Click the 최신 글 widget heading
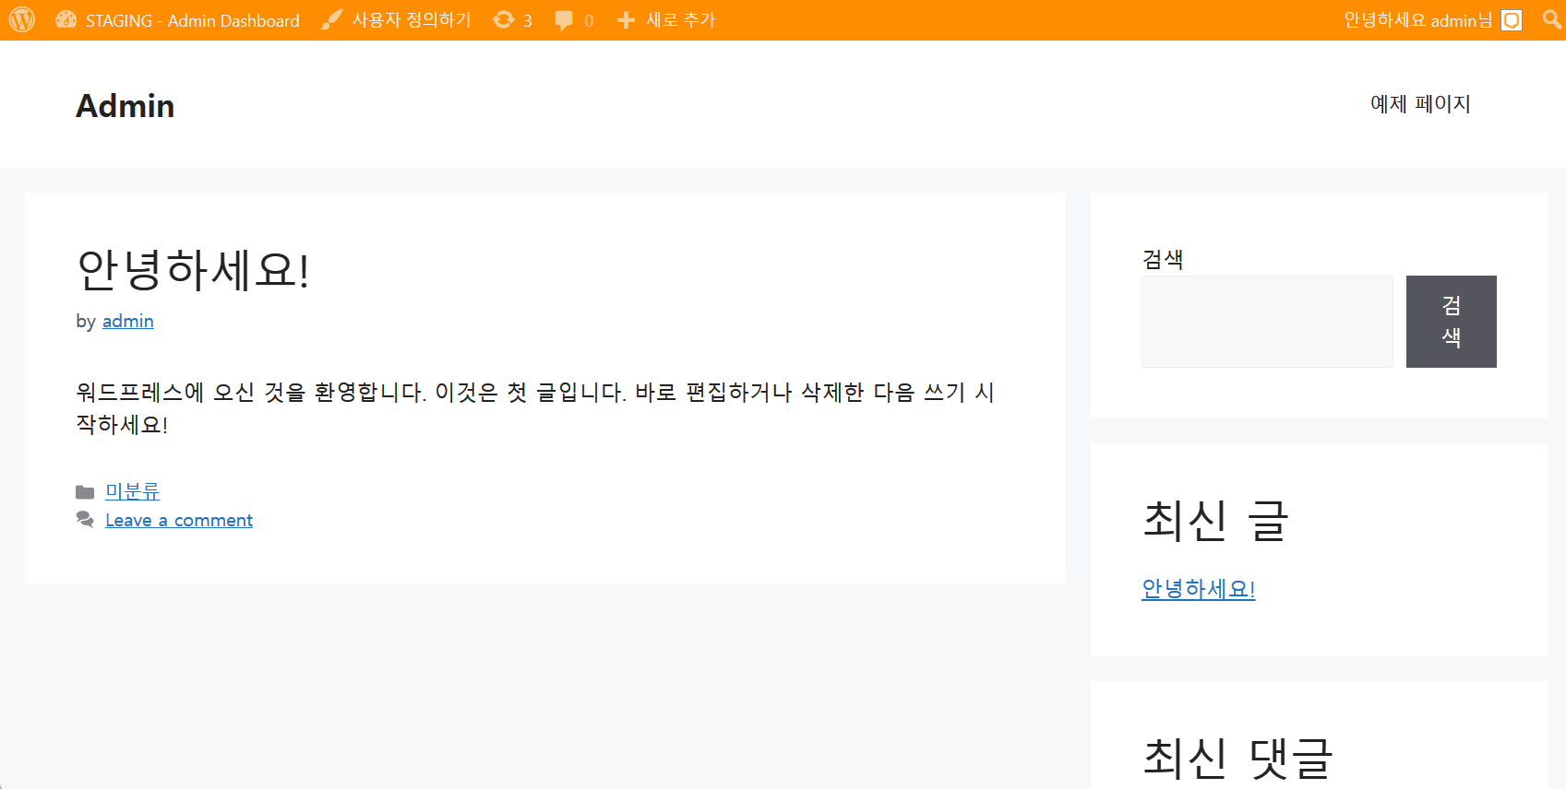 [1215, 520]
